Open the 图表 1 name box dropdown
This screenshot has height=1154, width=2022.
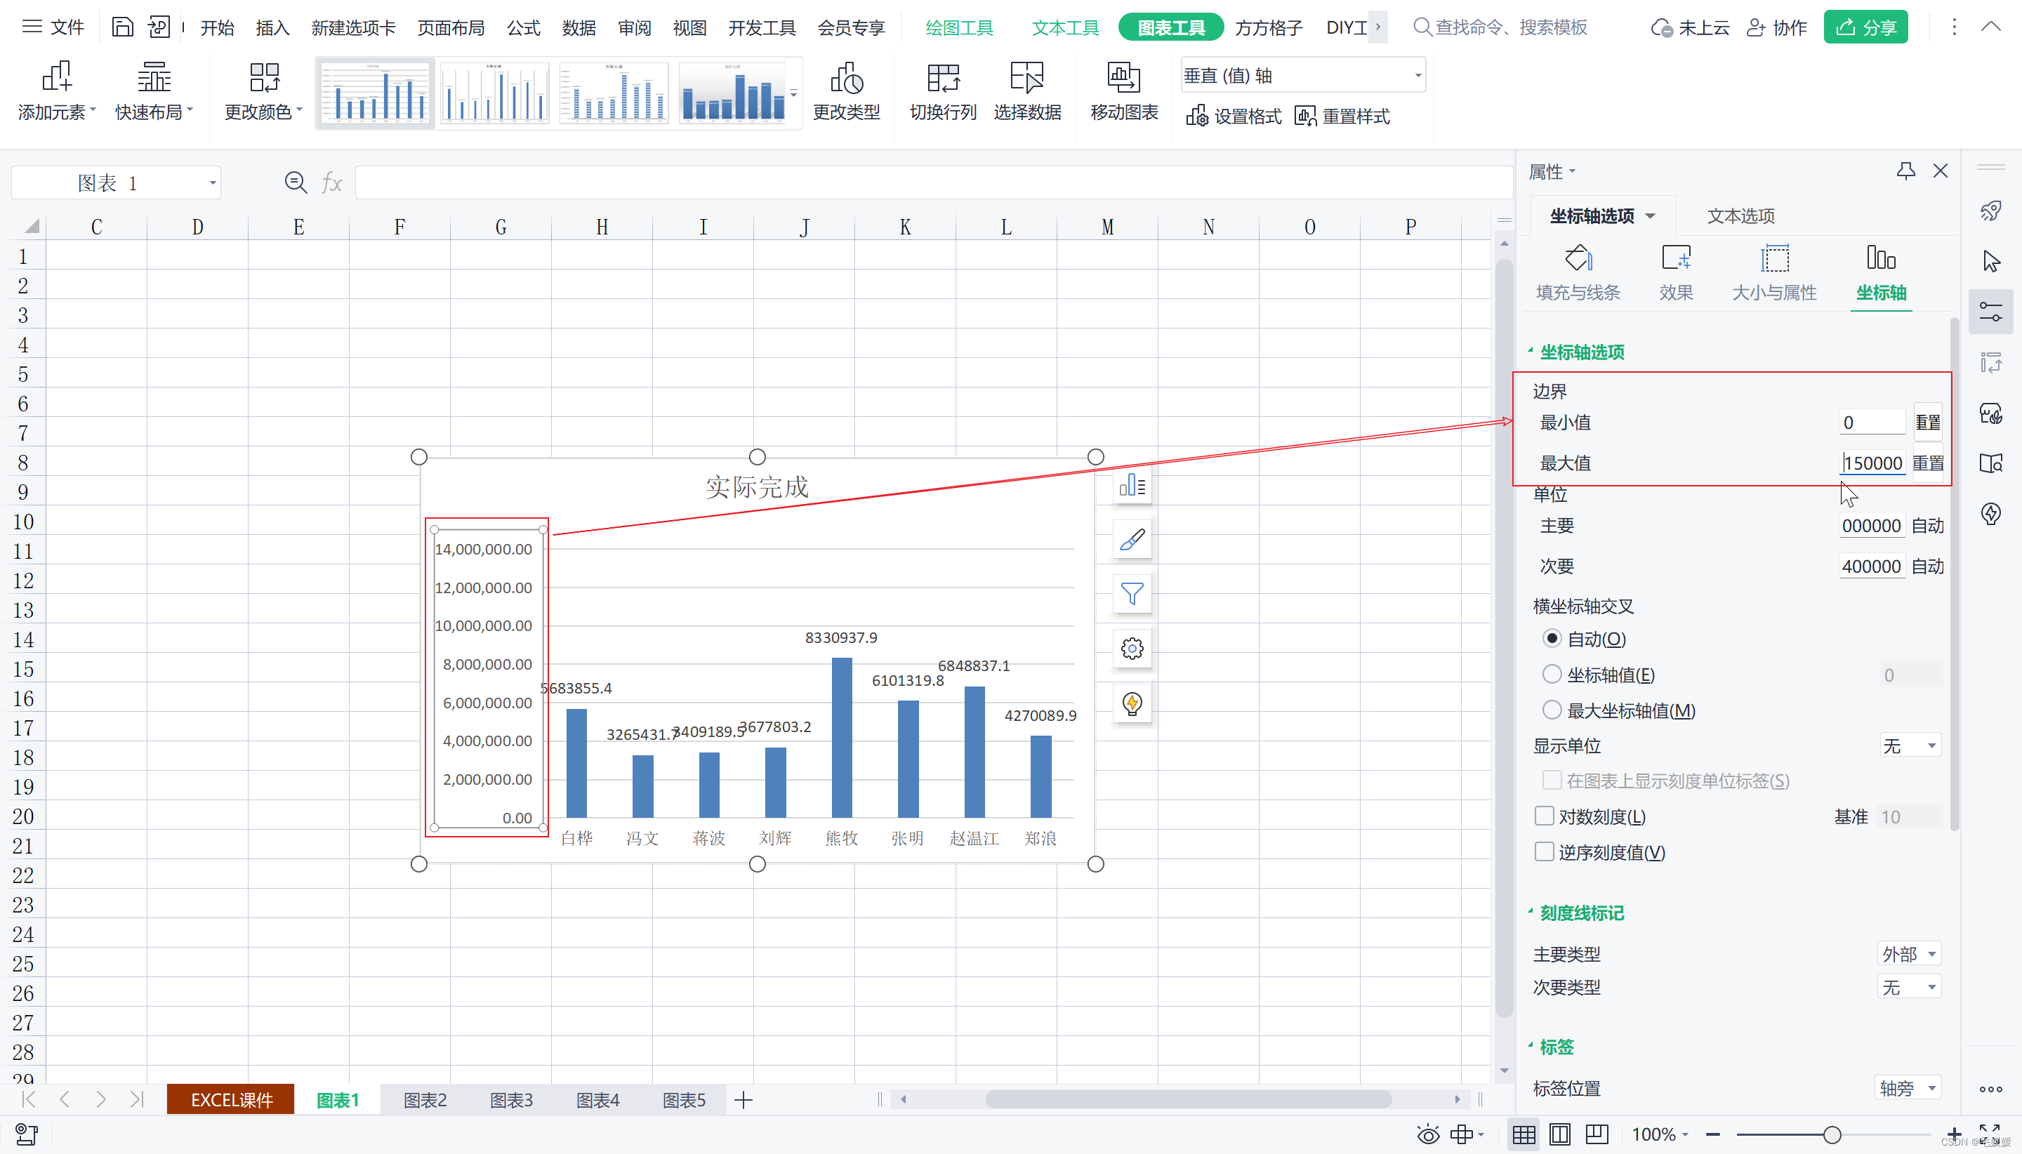coord(211,183)
